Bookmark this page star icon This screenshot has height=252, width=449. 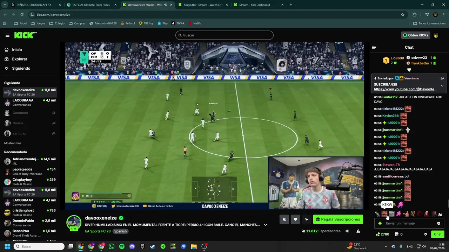click(403, 15)
